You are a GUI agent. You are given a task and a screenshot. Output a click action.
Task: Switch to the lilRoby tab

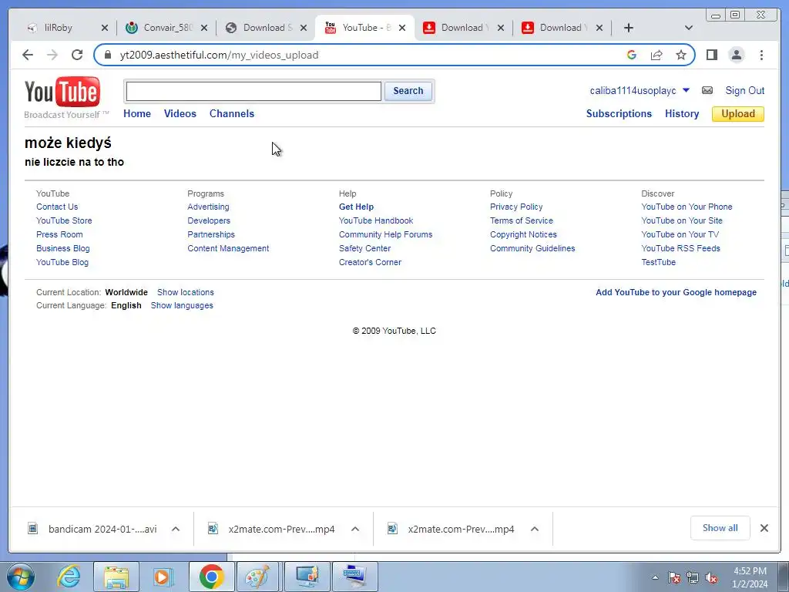point(59,28)
